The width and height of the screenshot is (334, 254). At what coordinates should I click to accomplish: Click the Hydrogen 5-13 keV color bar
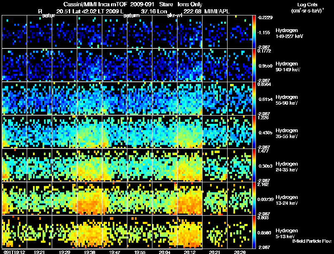click(254, 232)
